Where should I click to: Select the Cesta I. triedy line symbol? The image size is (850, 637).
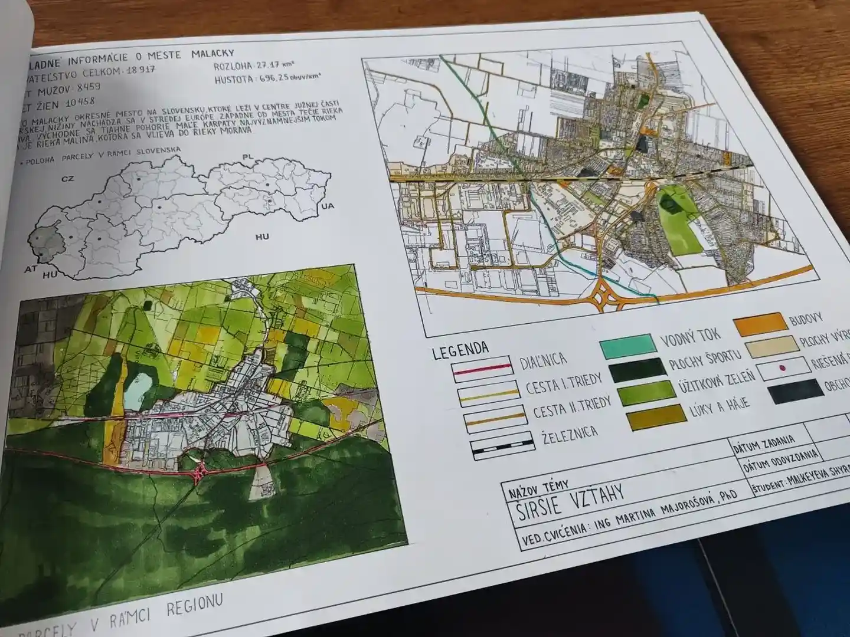(x=488, y=394)
